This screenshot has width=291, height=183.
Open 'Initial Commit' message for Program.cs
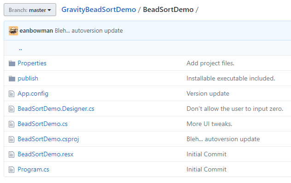coord(206,170)
